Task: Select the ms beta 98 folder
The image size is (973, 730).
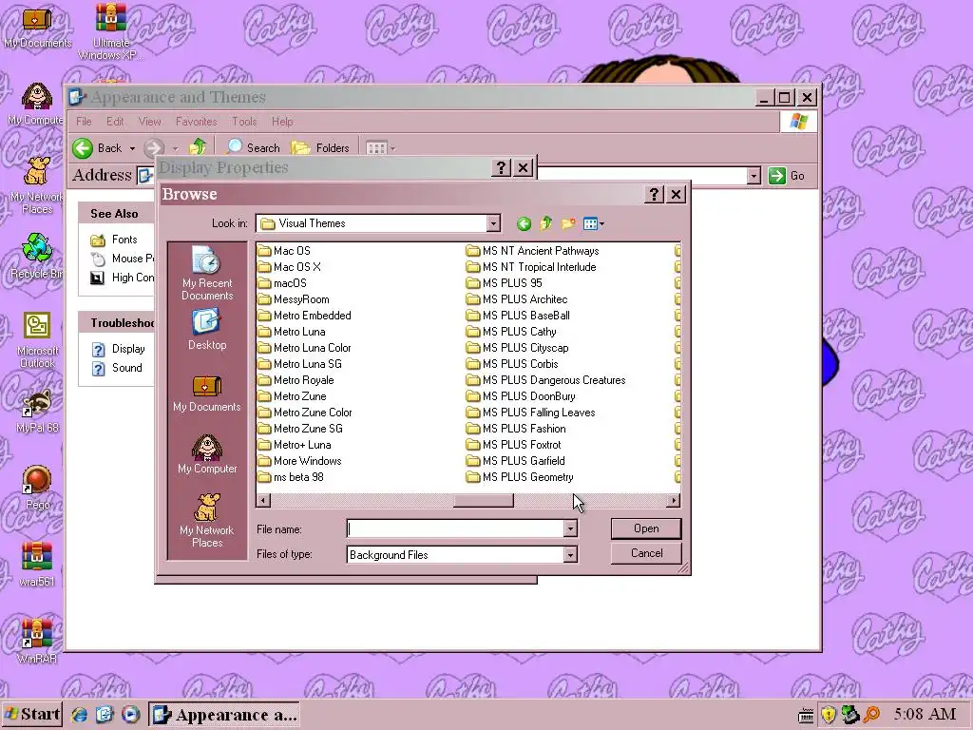Action: tap(291, 477)
